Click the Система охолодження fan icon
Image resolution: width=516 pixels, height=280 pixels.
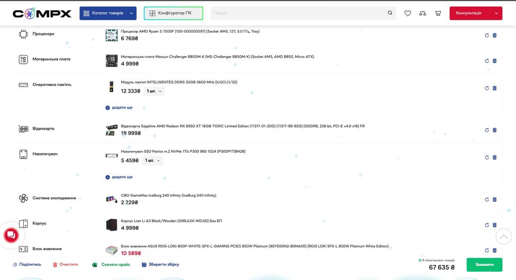coord(23,198)
